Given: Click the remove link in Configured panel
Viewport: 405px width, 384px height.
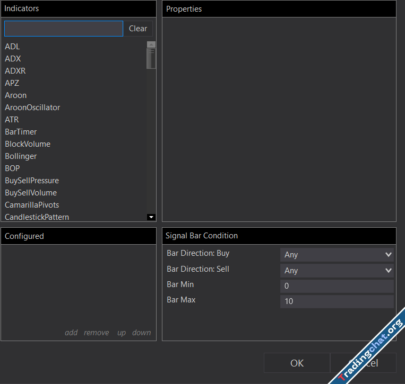Looking at the screenshot, I should pos(96,333).
